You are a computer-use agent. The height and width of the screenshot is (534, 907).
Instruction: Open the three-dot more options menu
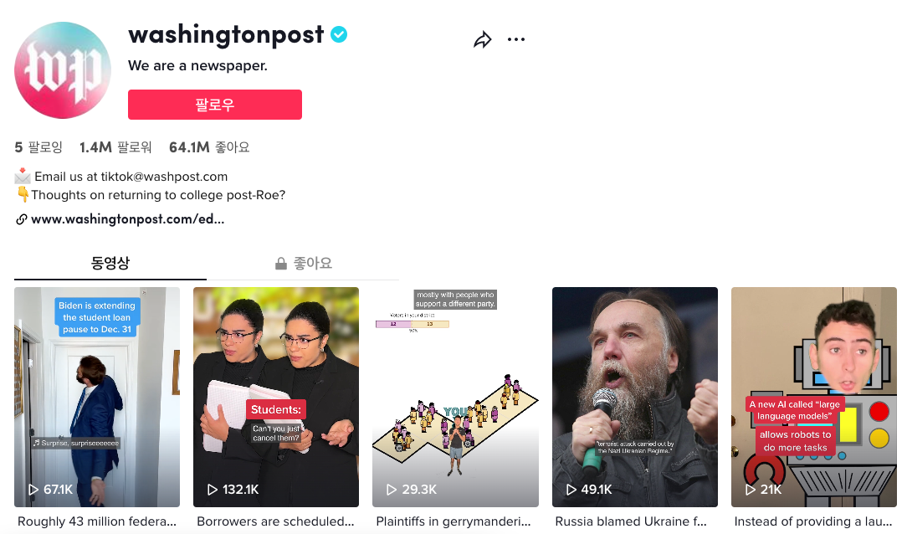pyautogui.click(x=516, y=39)
